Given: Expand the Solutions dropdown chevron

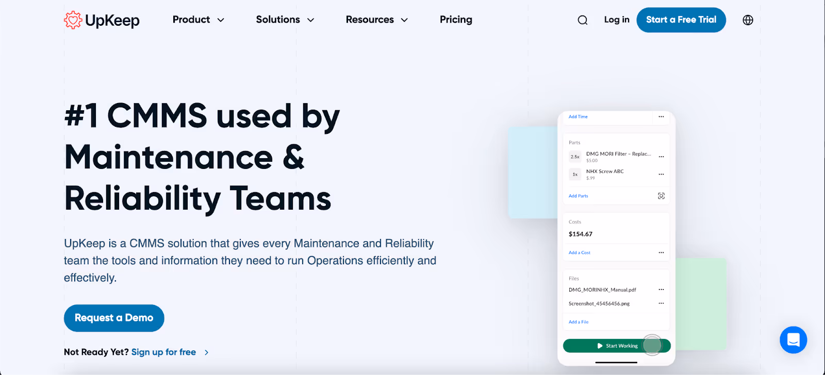Looking at the screenshot, I should click(310, 20).
